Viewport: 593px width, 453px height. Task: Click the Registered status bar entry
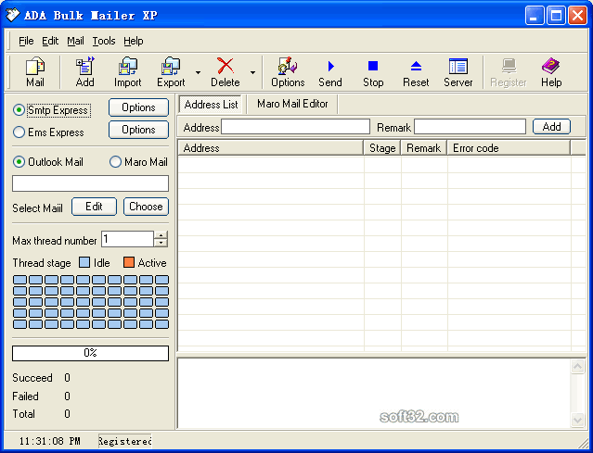pyautogui.click(x=124, y=441)
